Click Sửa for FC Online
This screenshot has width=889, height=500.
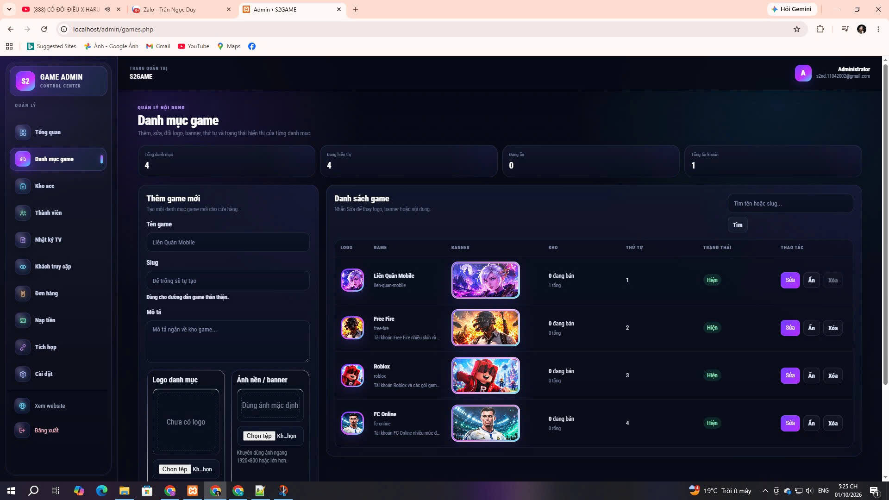click(790, 423)
